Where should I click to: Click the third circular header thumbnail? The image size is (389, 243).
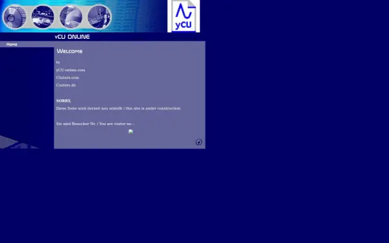pos(71,17)
